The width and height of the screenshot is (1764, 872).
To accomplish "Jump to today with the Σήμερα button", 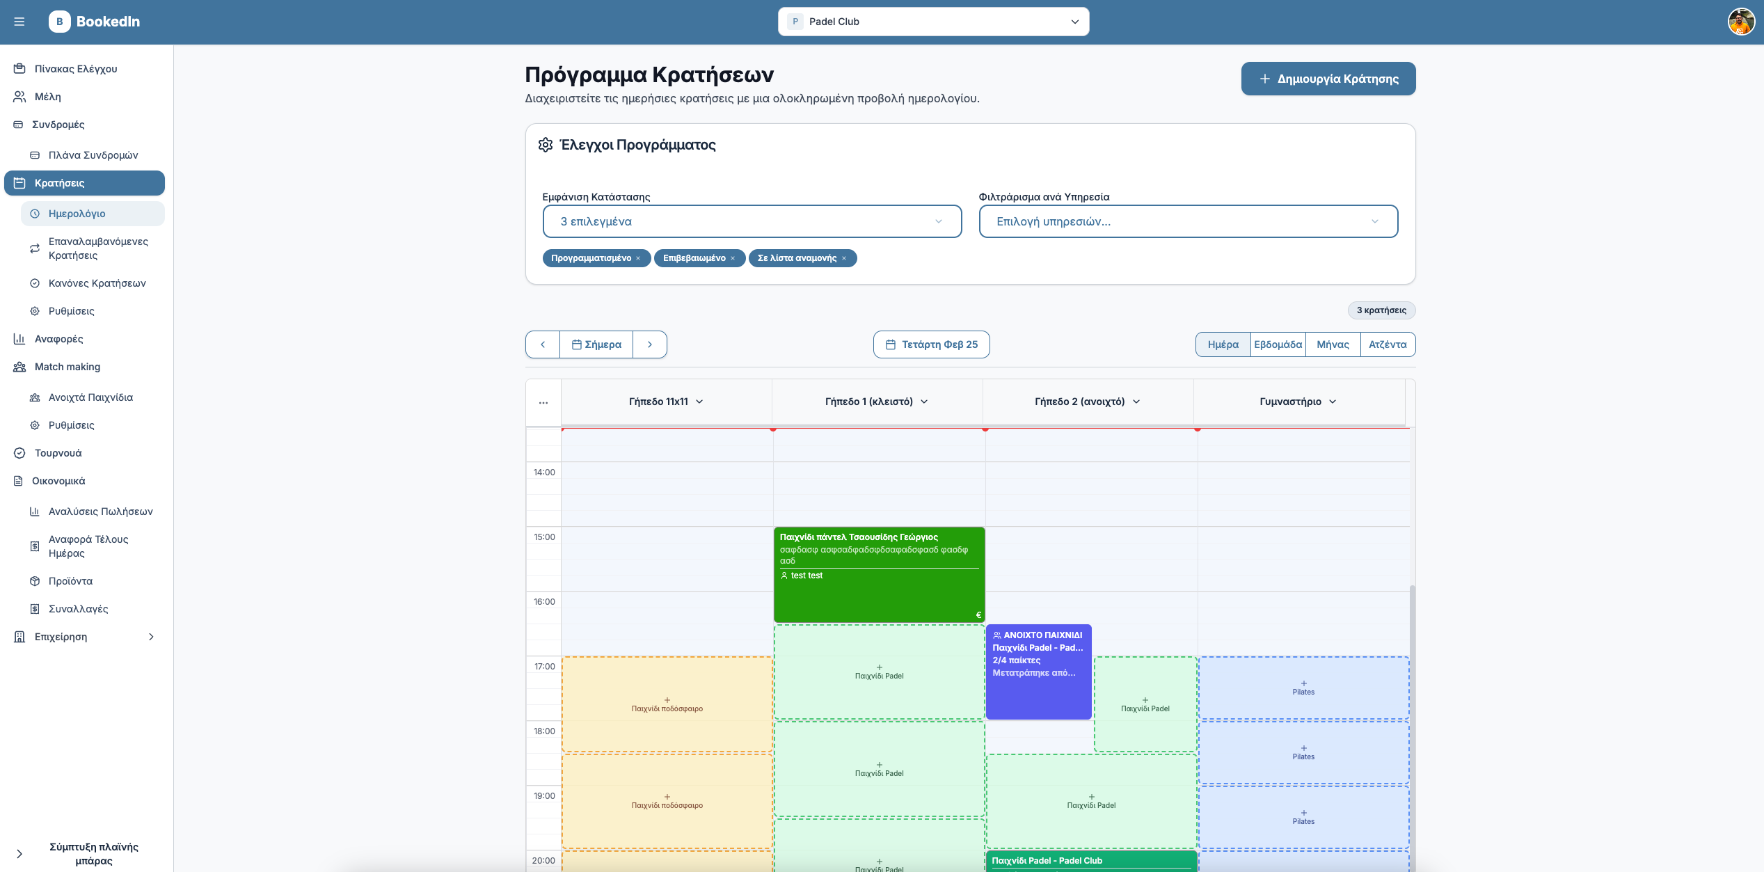I will tap(596, 344).
